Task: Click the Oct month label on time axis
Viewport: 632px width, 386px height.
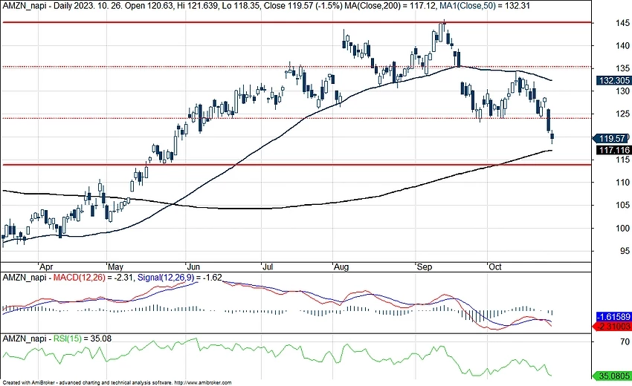Action: (495, 266)
